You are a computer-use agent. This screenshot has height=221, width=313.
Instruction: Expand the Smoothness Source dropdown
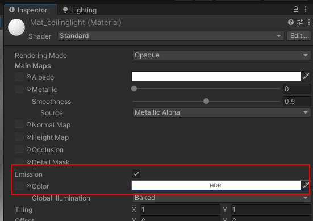point(222,112)
